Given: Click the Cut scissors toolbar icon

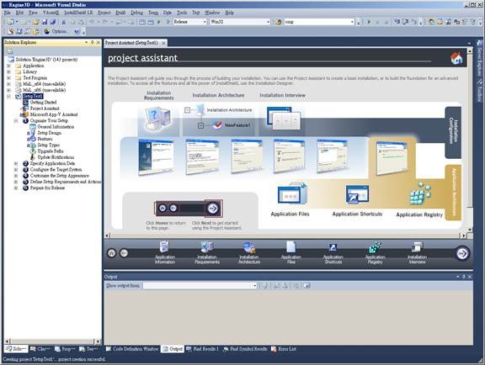Looking at the screenshot, I should click(x=64, y=22).
